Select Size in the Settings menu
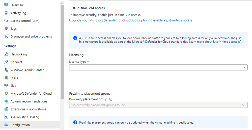 point(13,86)
